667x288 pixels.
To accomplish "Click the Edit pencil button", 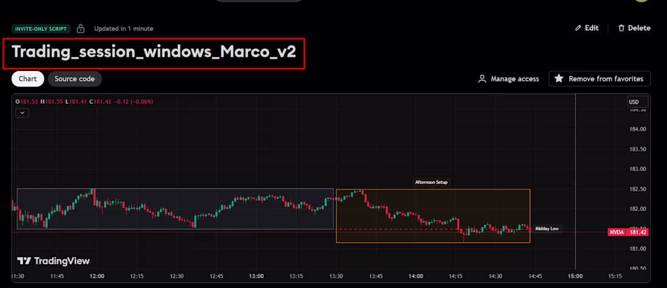I will point(586,28).
